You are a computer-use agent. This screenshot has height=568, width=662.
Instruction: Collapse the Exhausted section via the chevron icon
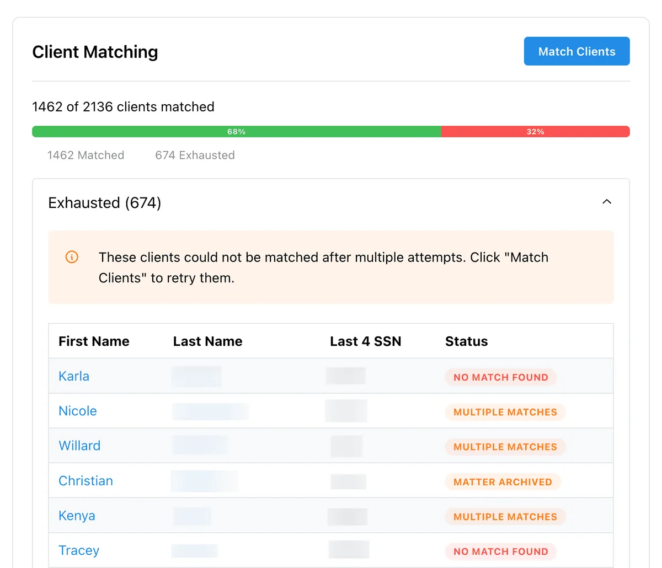[x=607, y=202]
